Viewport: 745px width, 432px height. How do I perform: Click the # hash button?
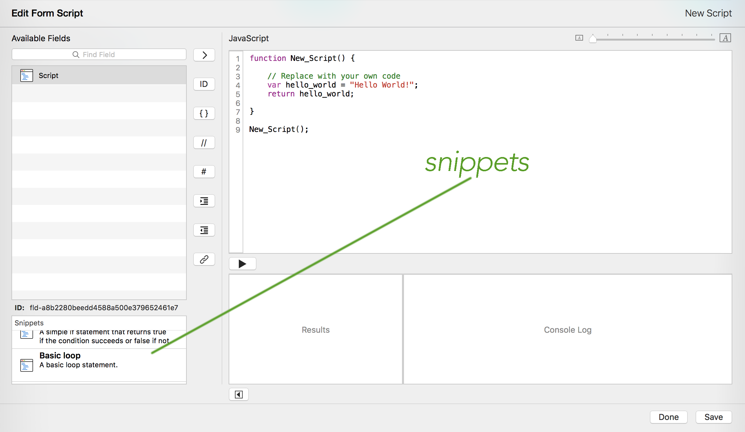pyautogui.click(x=204, y=172)
